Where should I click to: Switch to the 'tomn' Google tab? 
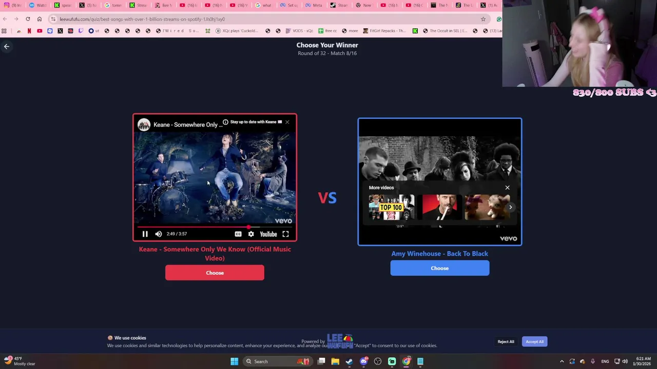click(x=113, y=5)
